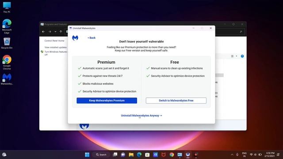
Task: Click the Malwarebytes uninstaller taskbar icon
Action: (188, 155)
